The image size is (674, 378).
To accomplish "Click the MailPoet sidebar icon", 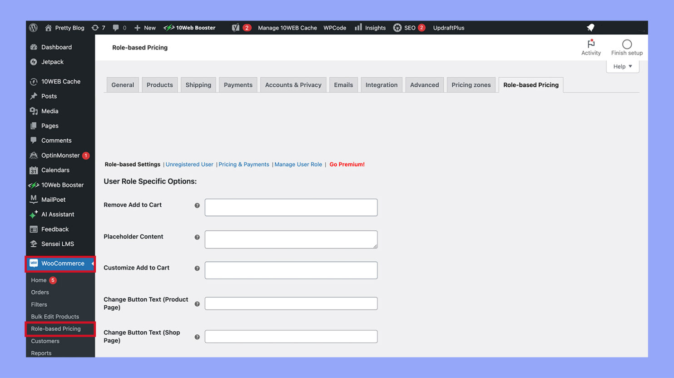I will [x=33, y=199].
